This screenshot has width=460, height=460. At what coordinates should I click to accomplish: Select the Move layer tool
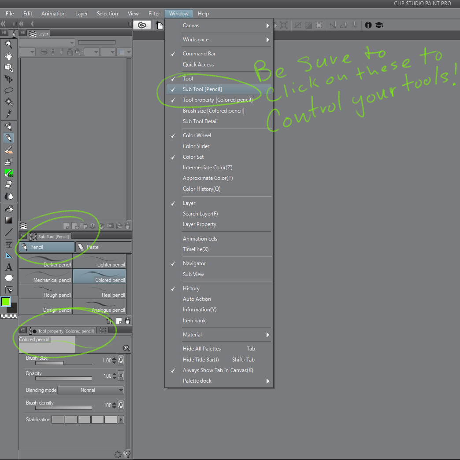click(x=8, y=79)
